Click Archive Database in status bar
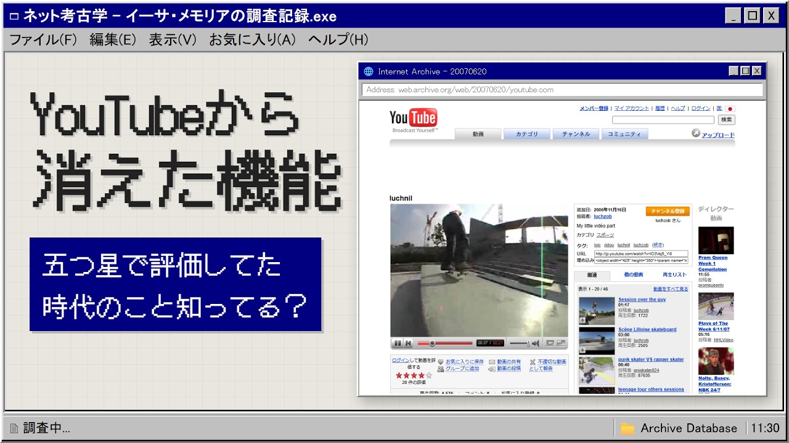 pyautogui.click(x=689, y=428)
